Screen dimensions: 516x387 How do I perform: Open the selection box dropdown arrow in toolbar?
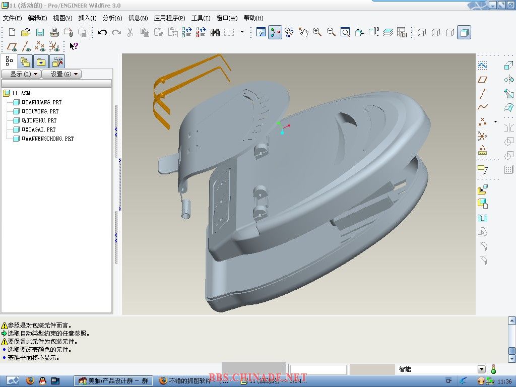pos(242,32)
